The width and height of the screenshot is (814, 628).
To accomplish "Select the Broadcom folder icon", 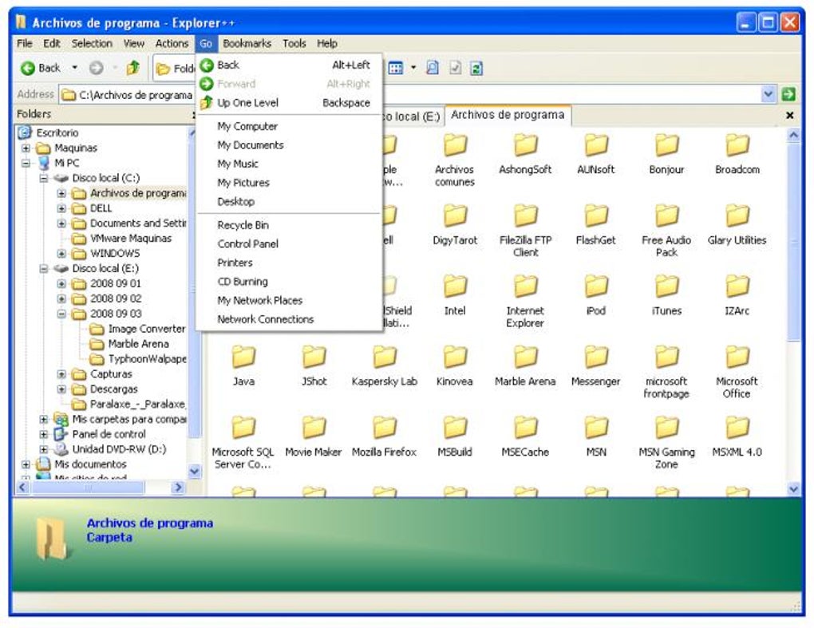I will [737, 145].
